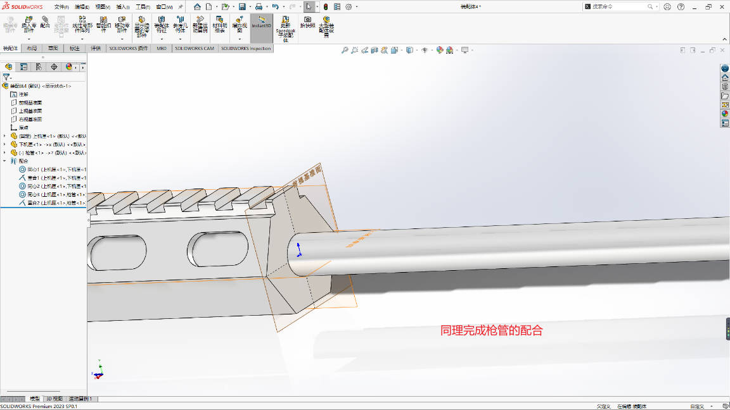Screen dimensions: 730x410
Task: Open Display Style dropdown in view toolbar
Action: coord(417,50)
